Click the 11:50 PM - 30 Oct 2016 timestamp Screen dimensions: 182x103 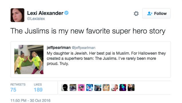coord(30,100)
